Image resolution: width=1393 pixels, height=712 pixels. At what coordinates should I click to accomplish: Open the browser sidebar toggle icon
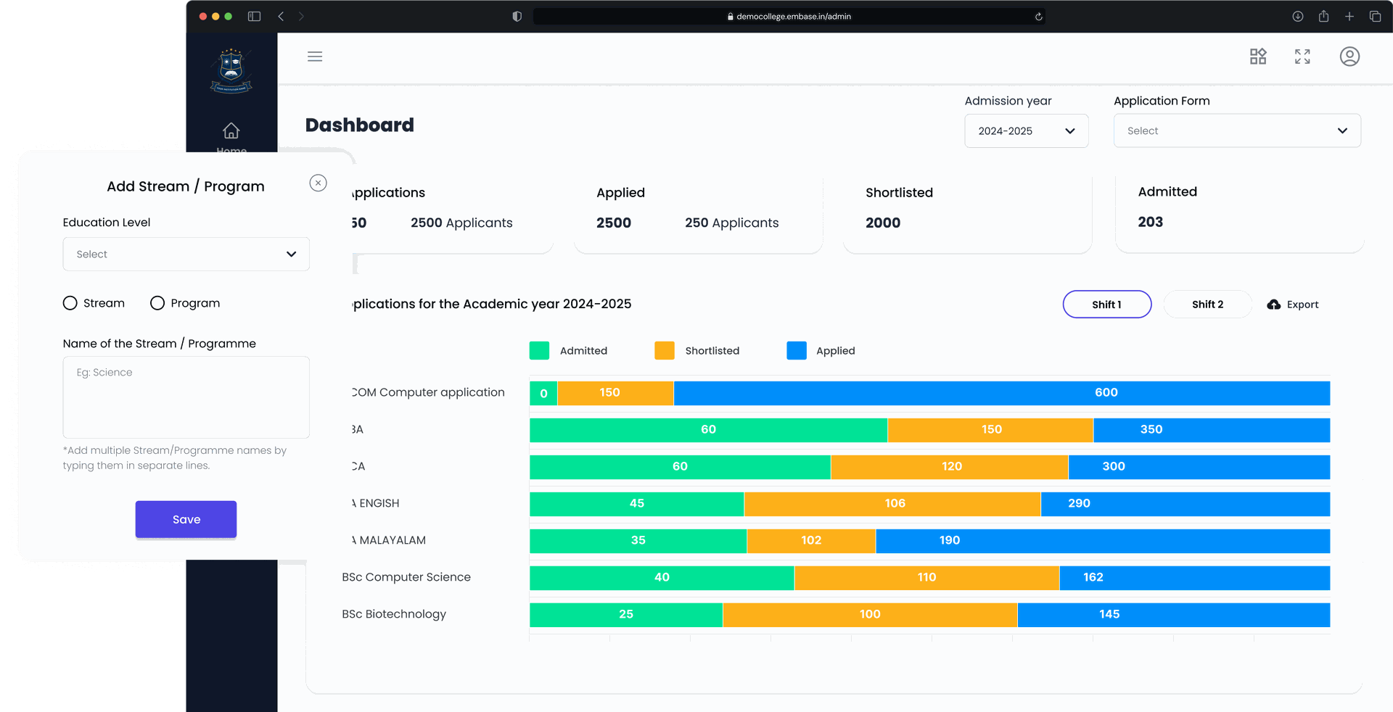tap(254, 17)
